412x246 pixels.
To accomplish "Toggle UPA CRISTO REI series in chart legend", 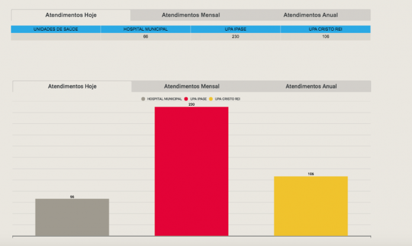I will point(226,99).
